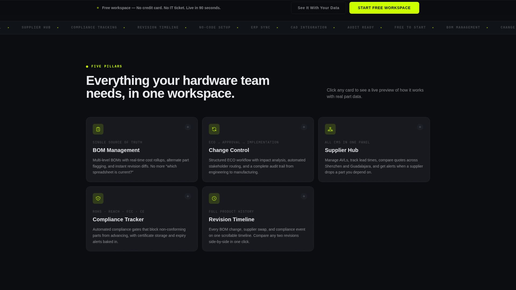Click the 'Manage AVLs, track lead times' description
The height and width of the screenshot is (290, 516).
[x=374, y=166]
